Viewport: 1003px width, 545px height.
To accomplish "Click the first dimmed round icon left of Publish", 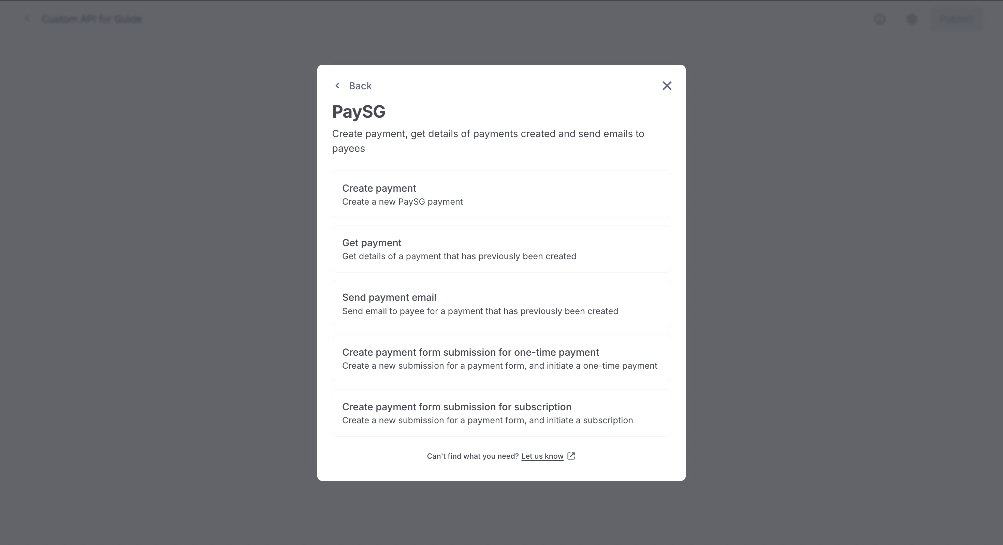I will 880,19.
